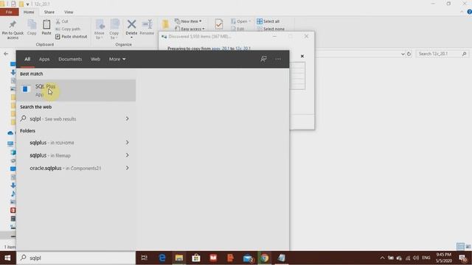Open the notepad-like app on the taskbar
472x265 pixels.
pyautogui.click(x=282, y=258)
